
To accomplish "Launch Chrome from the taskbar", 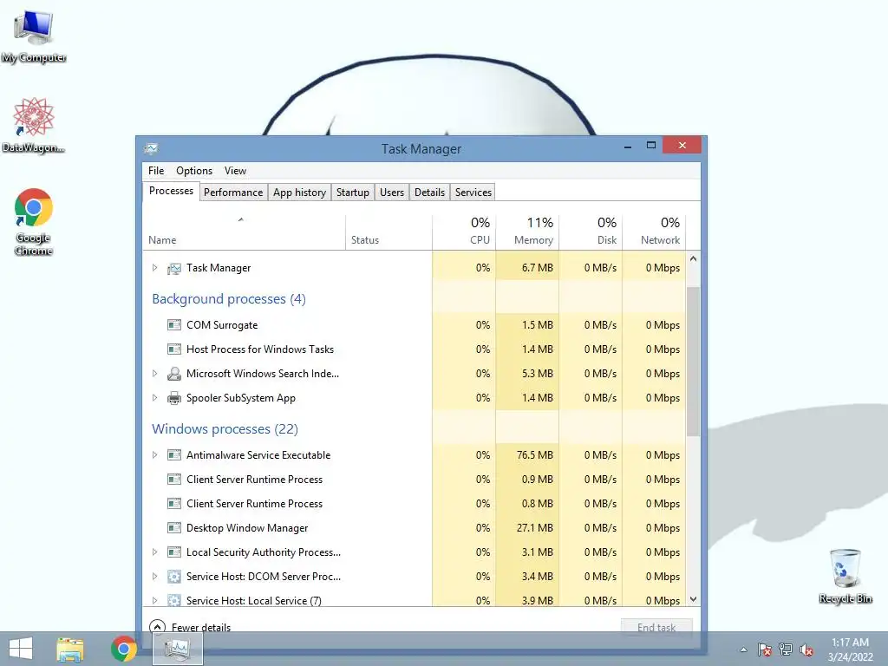I will (x=124, y=649).
